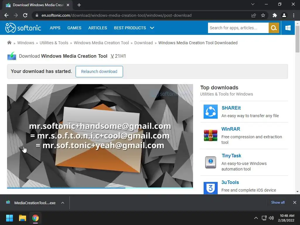
Task: Close the downloads bar
Action: tap(295, 202)
